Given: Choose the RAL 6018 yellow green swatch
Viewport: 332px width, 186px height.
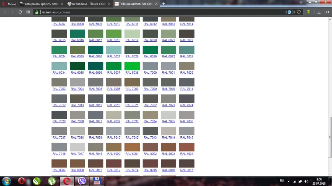Looking at the screenshot, I should pos(114,34).
